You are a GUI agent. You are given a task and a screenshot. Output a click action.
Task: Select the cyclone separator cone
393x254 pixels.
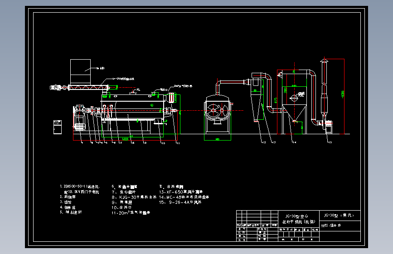pos(256,108)
